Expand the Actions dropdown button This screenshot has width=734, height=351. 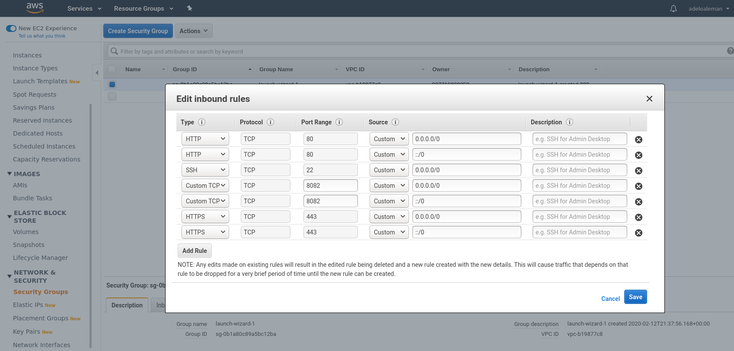point(193,31)
